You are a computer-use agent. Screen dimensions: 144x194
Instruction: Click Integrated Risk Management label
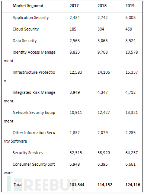29,97
